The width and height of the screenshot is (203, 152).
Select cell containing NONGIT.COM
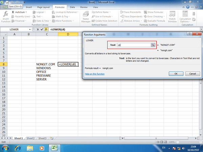click(47, 64)
